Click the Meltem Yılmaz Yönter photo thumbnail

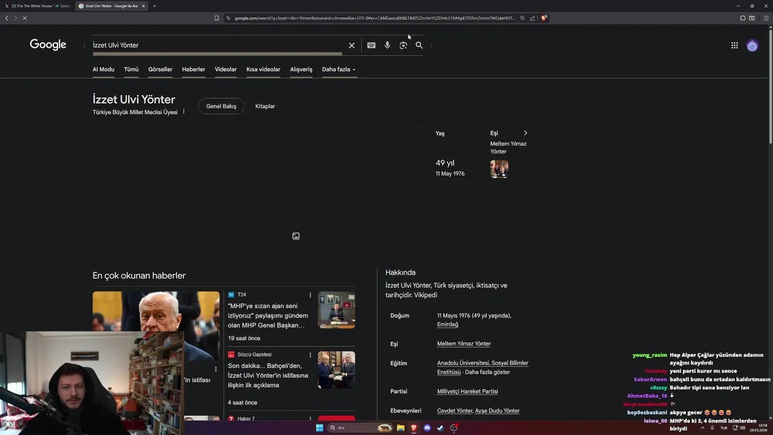pyautogui.click(x=499, y=169)
